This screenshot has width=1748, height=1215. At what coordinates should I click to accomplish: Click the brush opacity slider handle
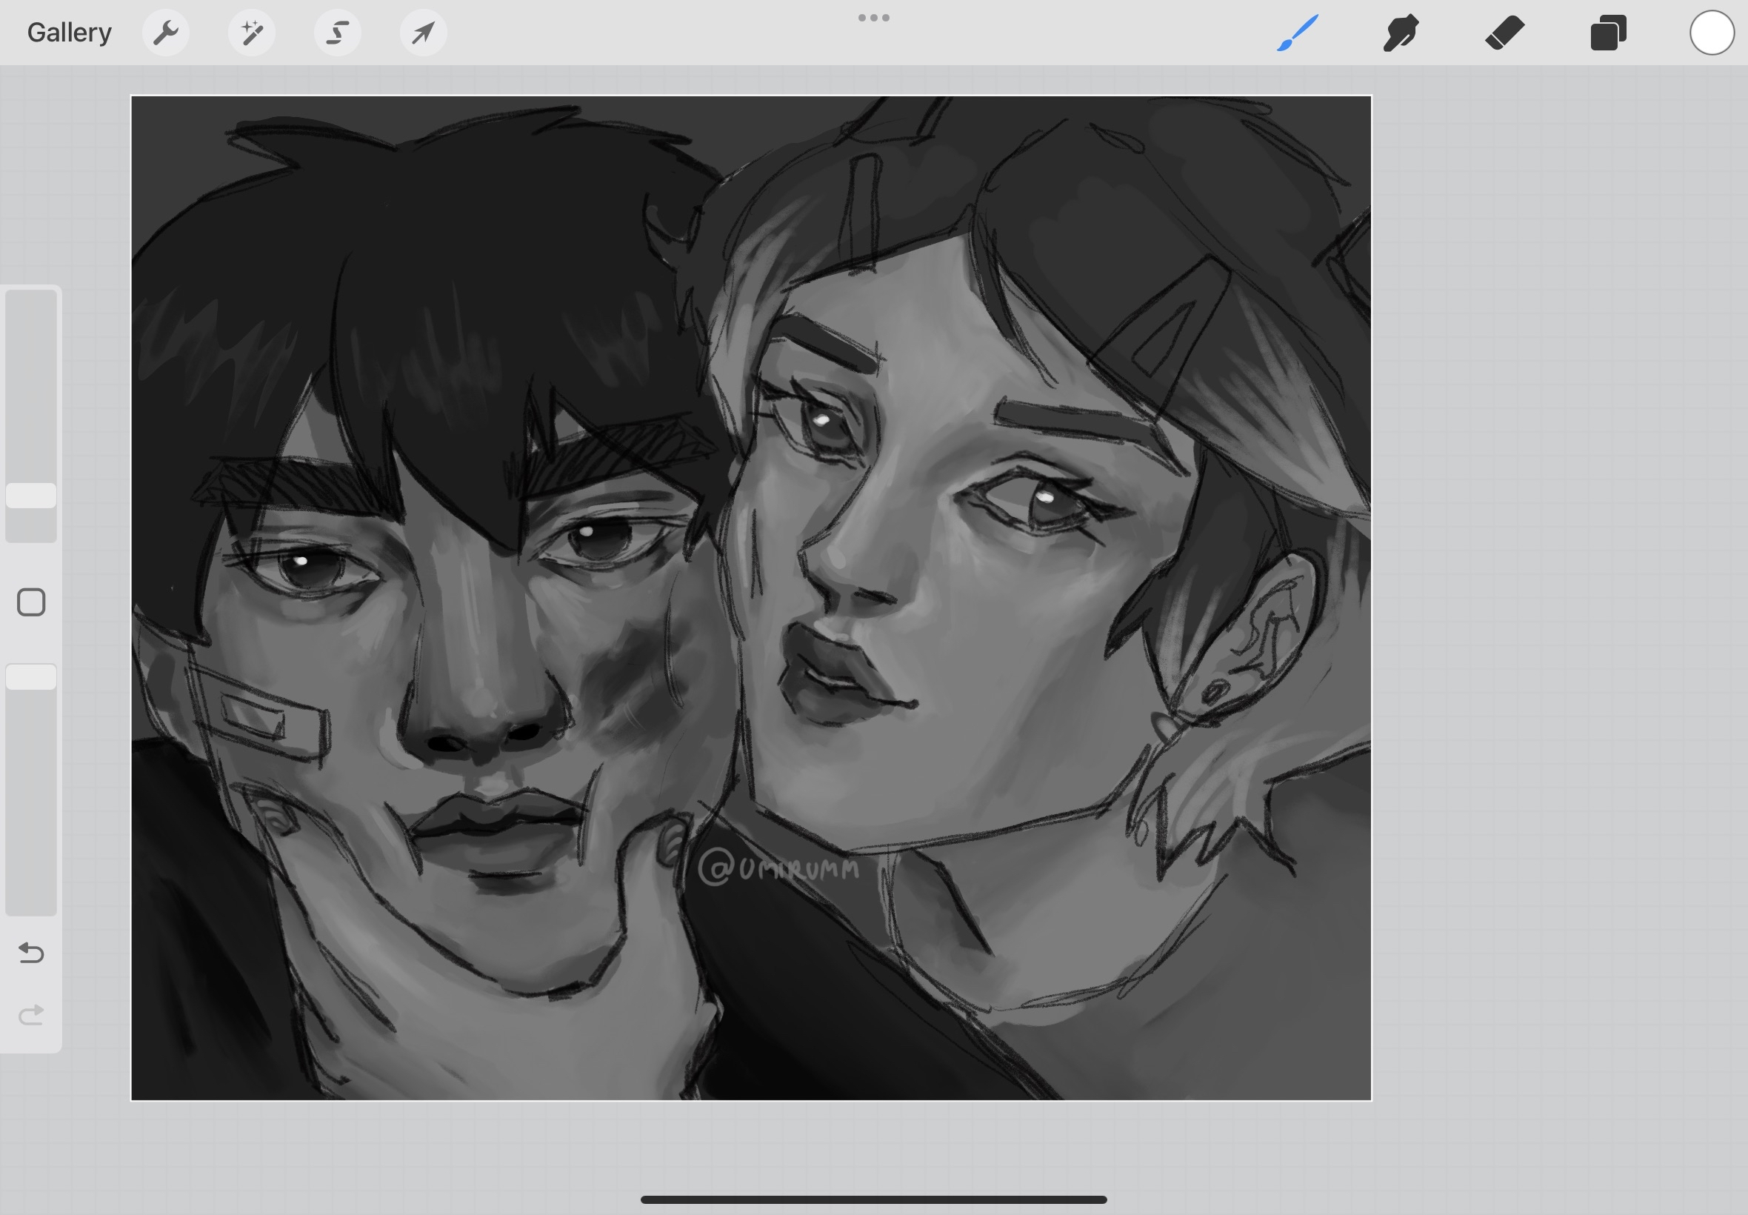click(31, 677)
